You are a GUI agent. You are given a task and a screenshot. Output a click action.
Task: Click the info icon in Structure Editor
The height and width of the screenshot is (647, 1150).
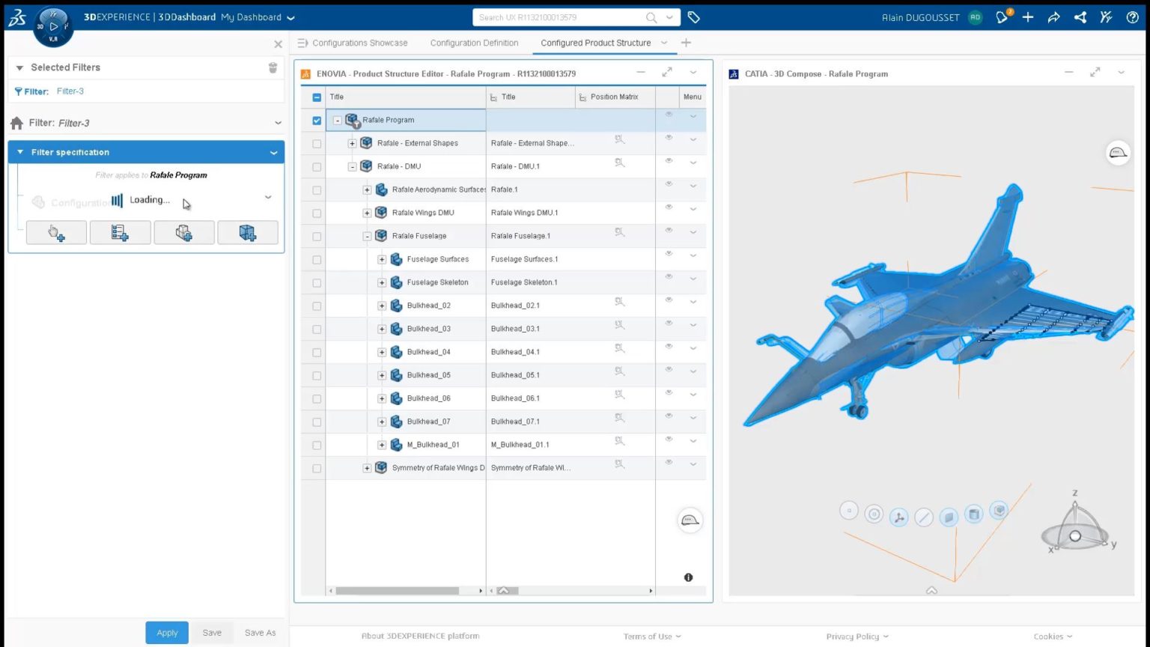[x=688, y=577]
